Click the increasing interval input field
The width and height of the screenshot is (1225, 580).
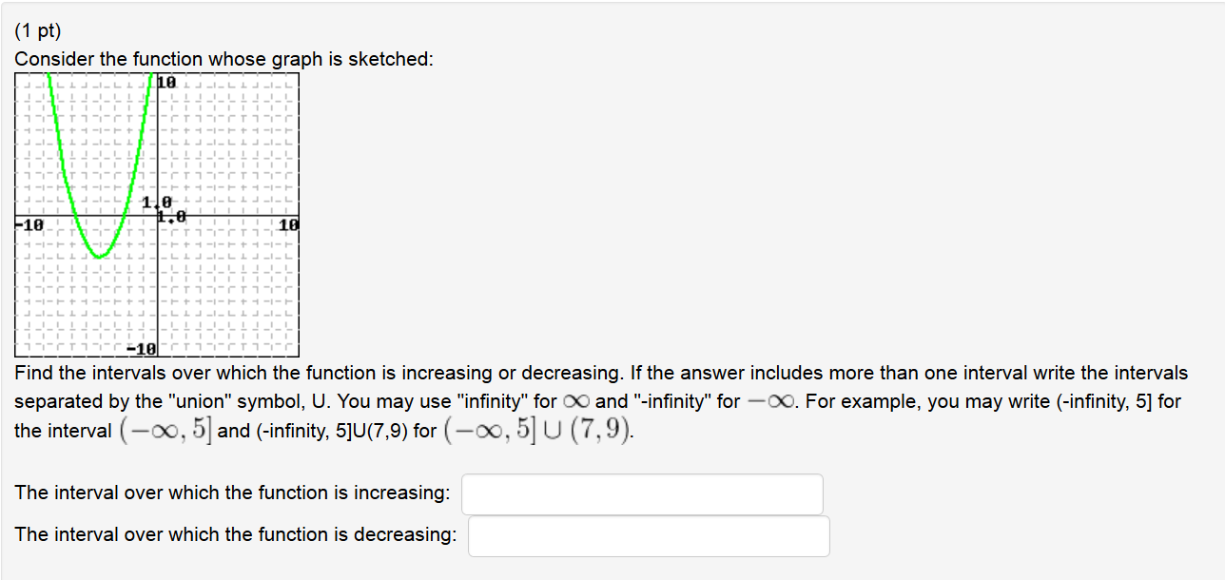(642, 493)
